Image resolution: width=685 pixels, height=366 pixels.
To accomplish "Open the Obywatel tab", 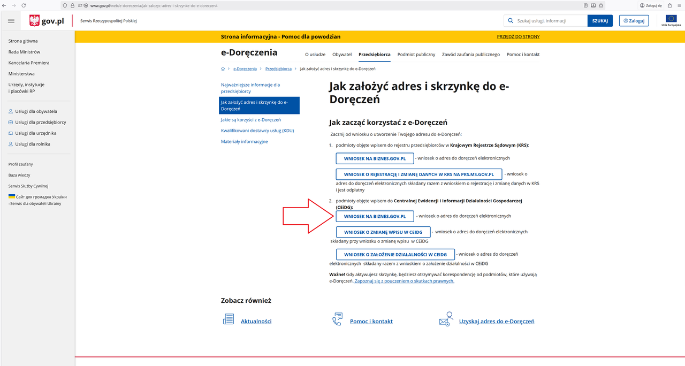I will point(342,55).
